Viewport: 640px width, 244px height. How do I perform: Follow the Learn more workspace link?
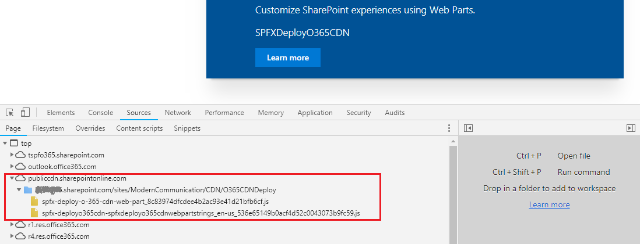[549, 204]
